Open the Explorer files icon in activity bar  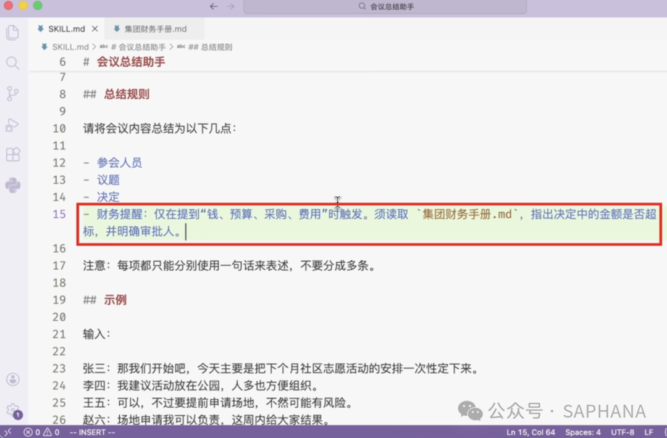point(13,33)
